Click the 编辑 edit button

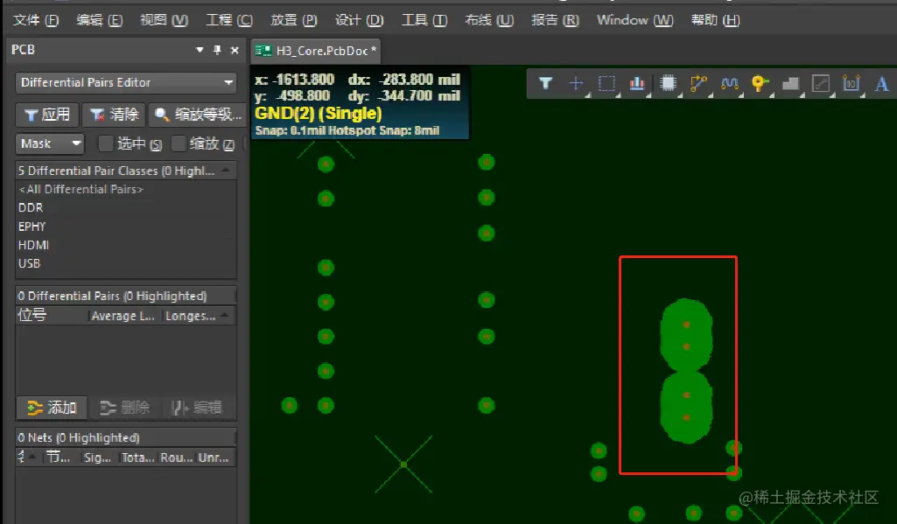coord(197,408)
